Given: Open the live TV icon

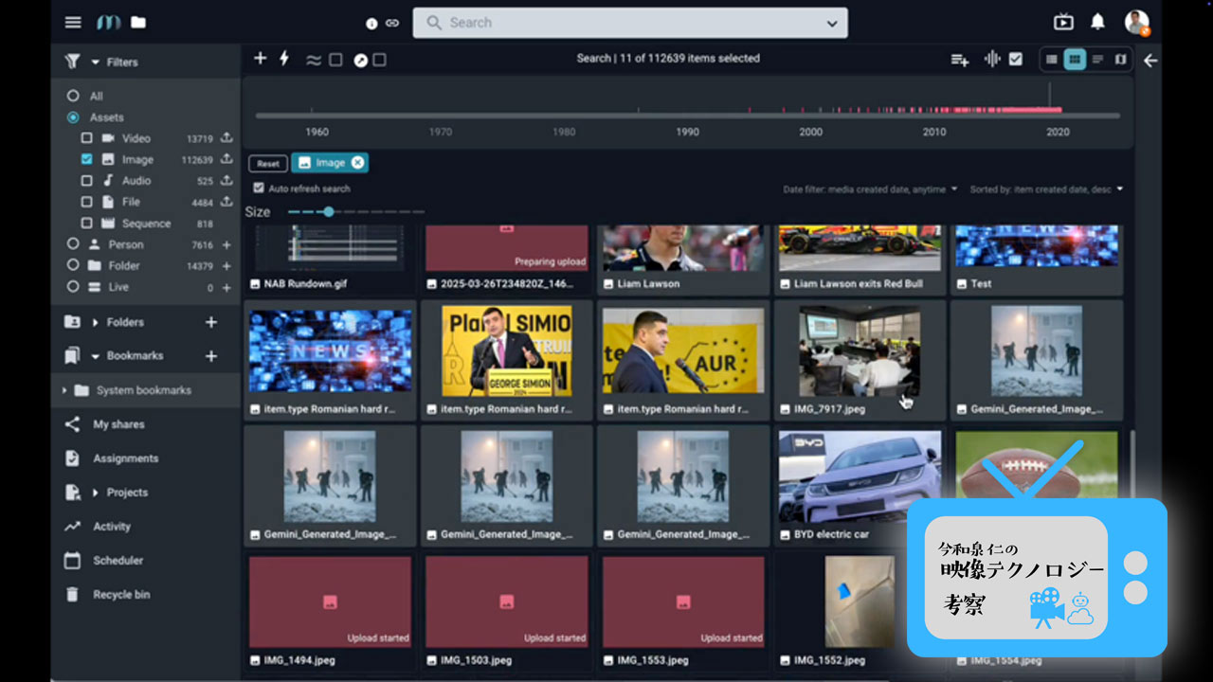Looking at the screenshot, I should click(x=1063, y=23).
